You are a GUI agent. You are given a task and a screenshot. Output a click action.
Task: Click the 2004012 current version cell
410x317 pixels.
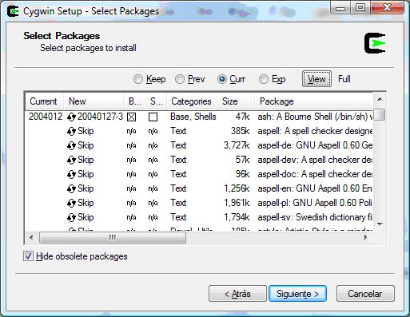(46, 117)
